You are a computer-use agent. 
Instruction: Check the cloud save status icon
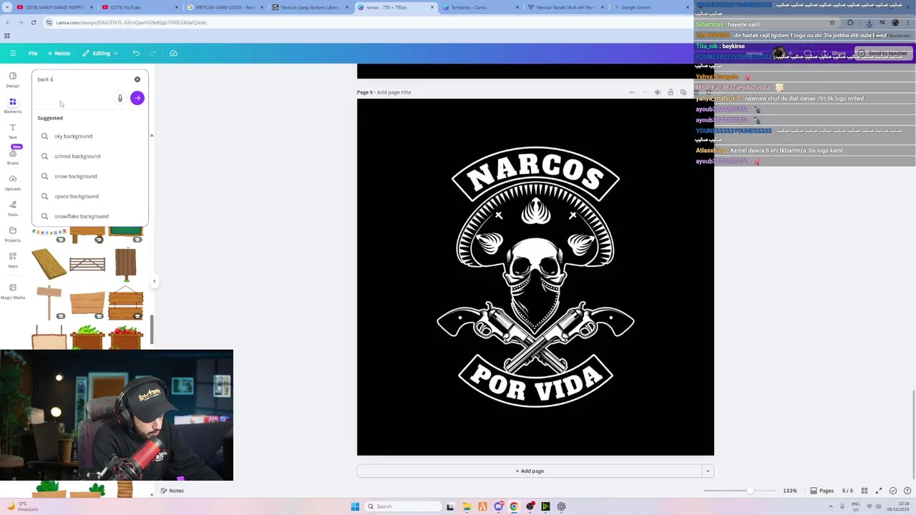pos(173,53)
